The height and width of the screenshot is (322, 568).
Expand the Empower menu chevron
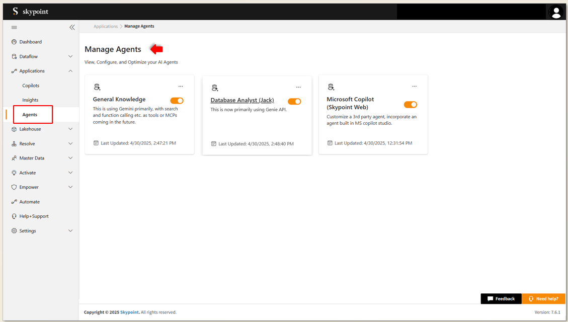[70, 187]
